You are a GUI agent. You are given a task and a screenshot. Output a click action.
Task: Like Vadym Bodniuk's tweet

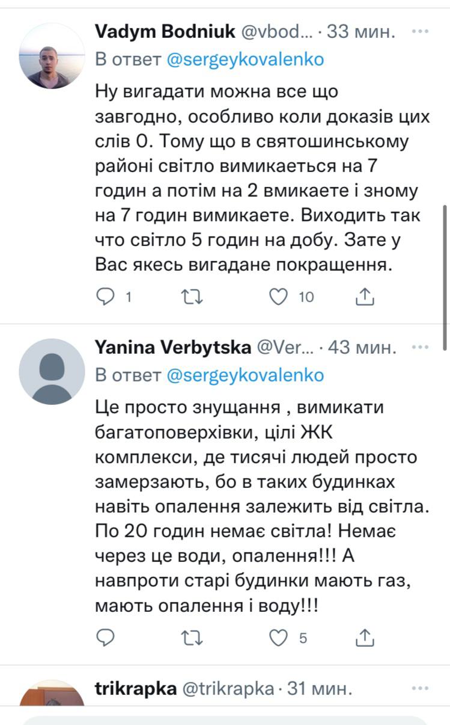coord(278,296)
